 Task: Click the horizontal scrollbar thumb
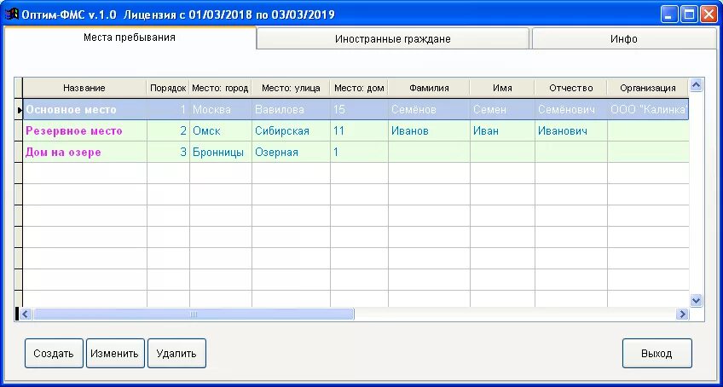pos(194,315)
